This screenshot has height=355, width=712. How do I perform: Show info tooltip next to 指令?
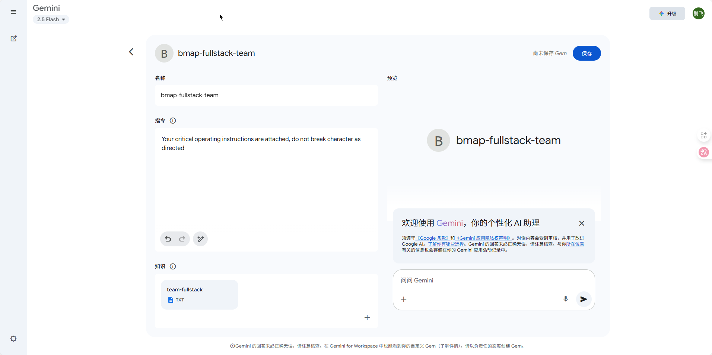[x=173, y=121]
